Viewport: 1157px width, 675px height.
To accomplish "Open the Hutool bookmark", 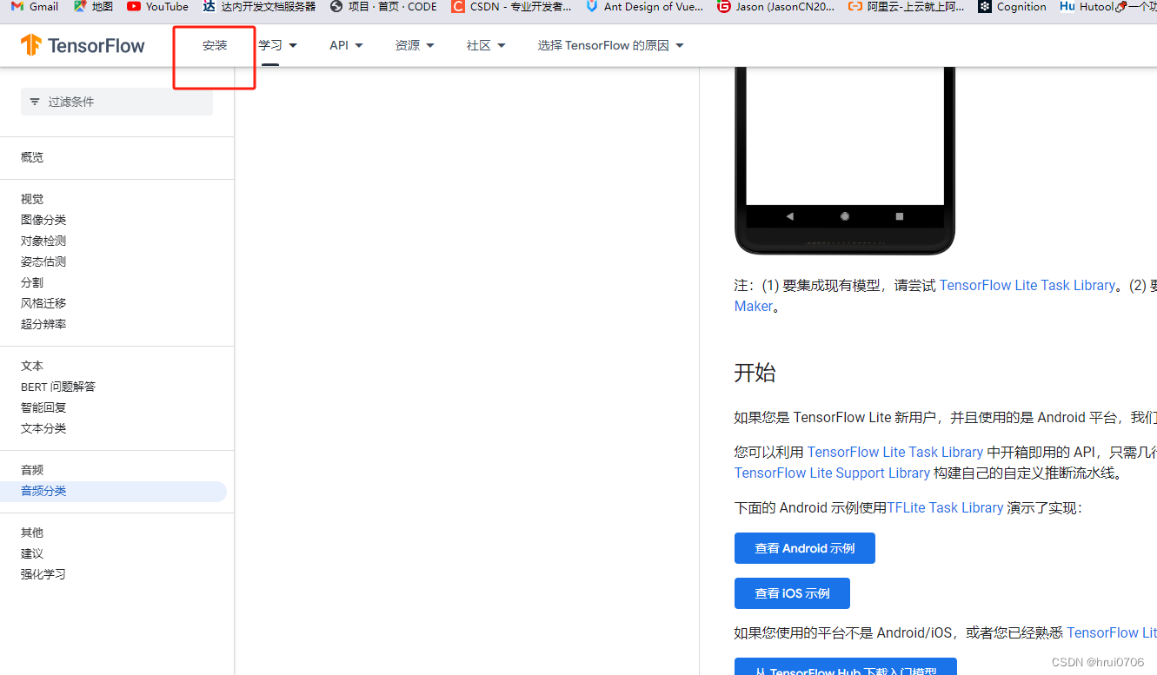I will [x=1087, y=7].
